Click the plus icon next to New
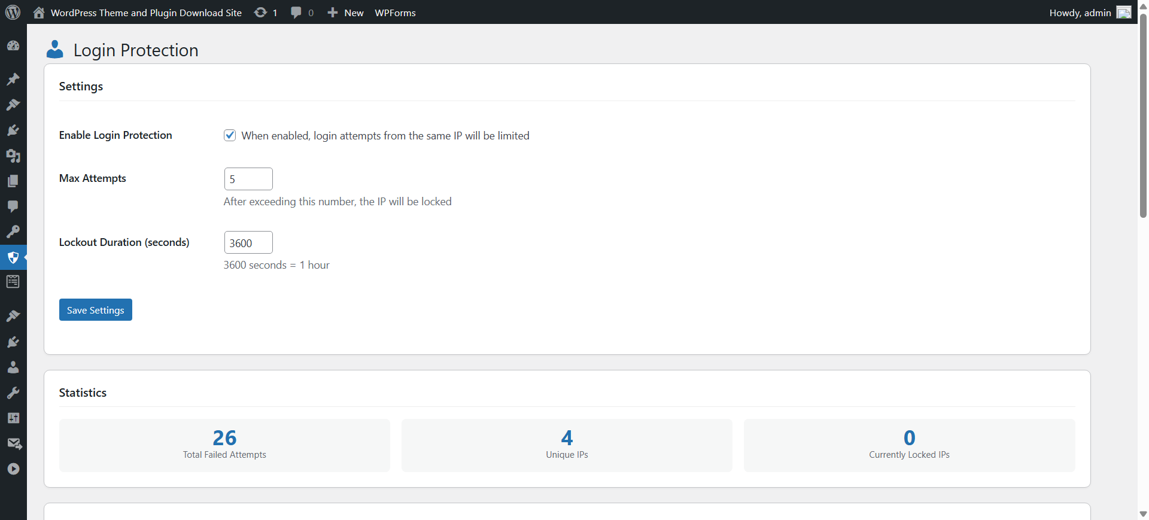The image size is (1149, 520). (x=333, y=13)
